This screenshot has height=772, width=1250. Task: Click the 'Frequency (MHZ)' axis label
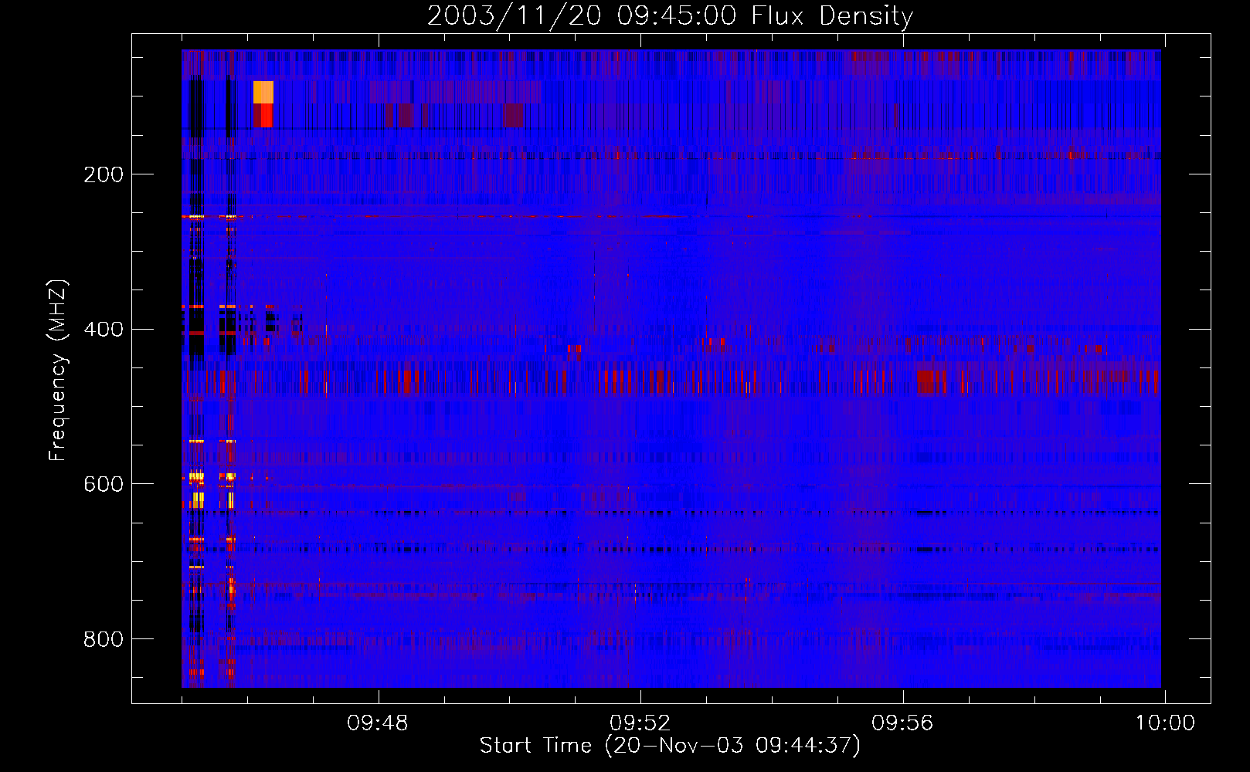point(57,371)
